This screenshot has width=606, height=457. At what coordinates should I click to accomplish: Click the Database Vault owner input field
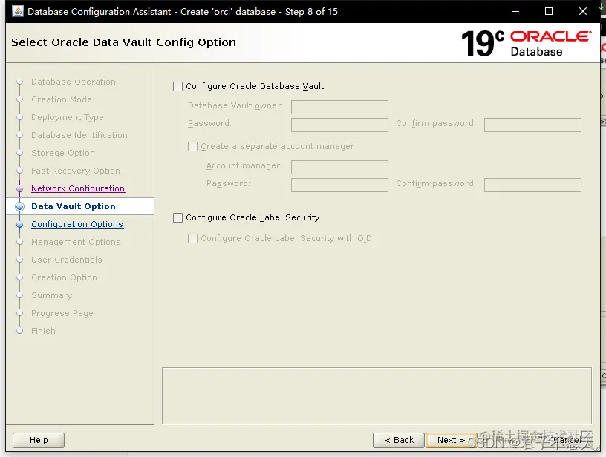[339, 107]
